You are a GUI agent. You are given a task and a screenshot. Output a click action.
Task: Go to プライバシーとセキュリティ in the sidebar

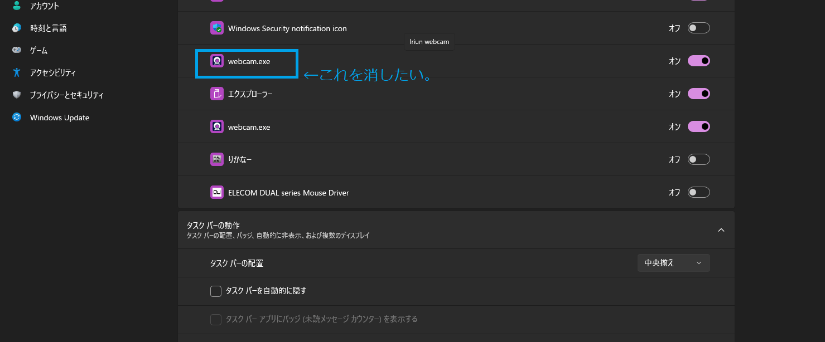pyautogui.click(x=66, y=95)
